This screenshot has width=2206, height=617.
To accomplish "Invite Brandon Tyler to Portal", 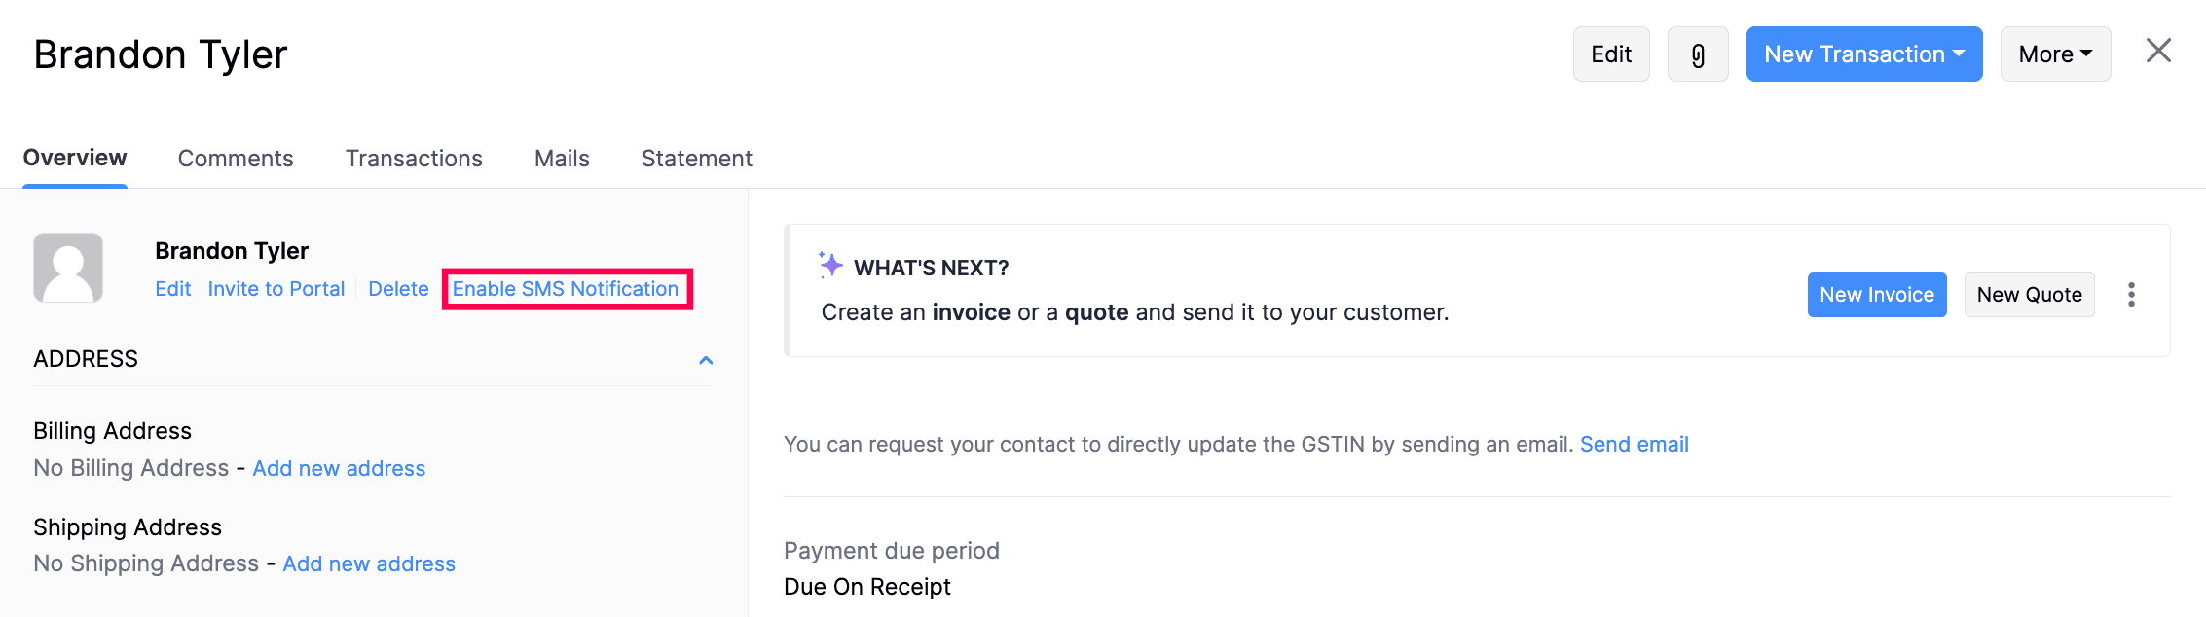I will click(276, 288).
